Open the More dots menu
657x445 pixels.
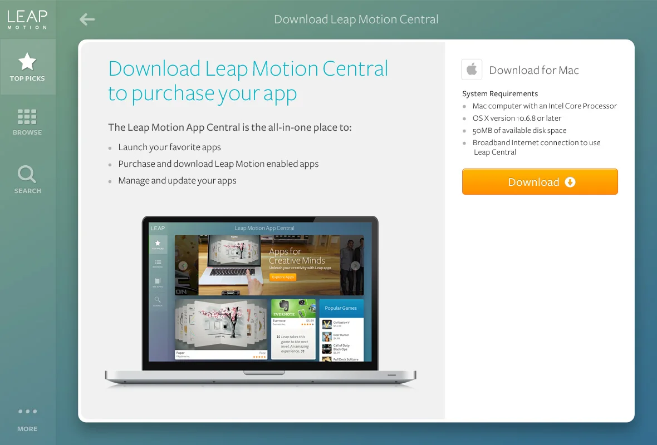click(x=27, y=420)
